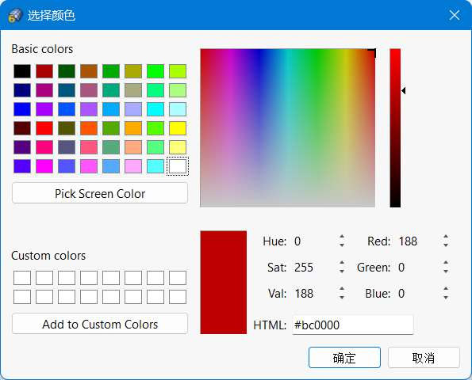
Task: Decrease the Red value with down arrow
Action: (446, 245)
